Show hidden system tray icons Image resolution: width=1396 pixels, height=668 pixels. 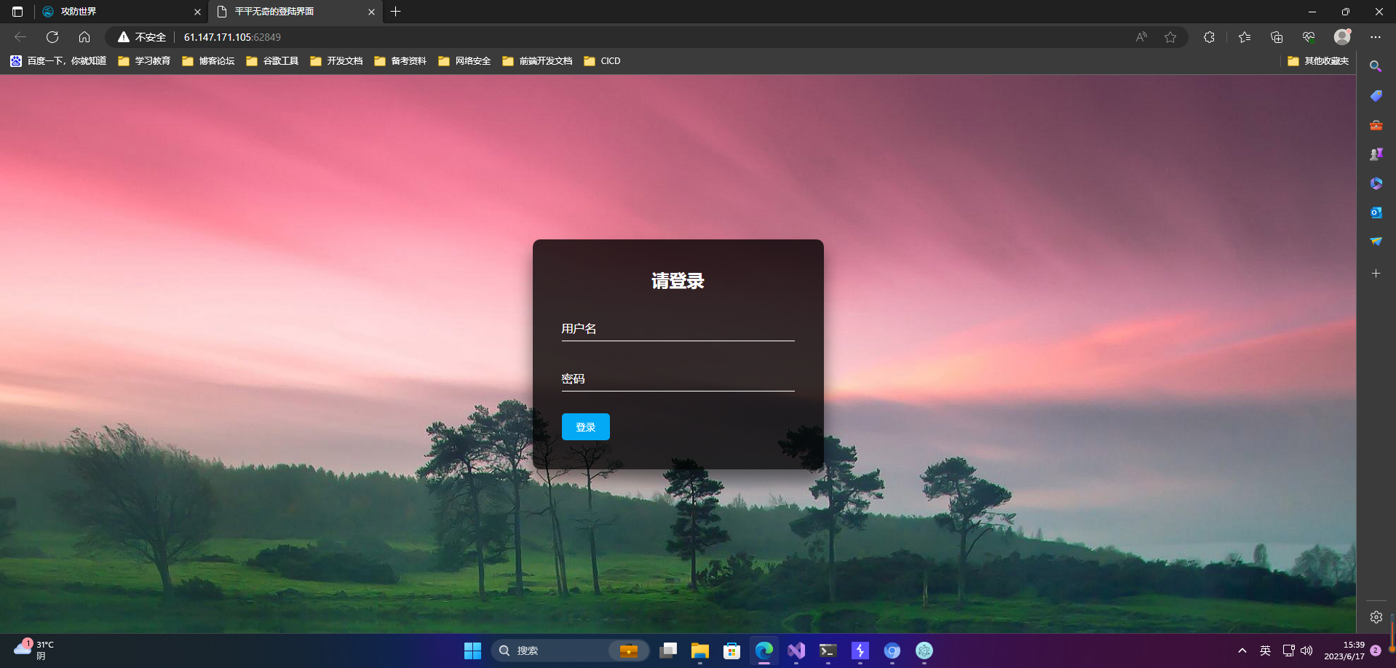[1242, 651]
